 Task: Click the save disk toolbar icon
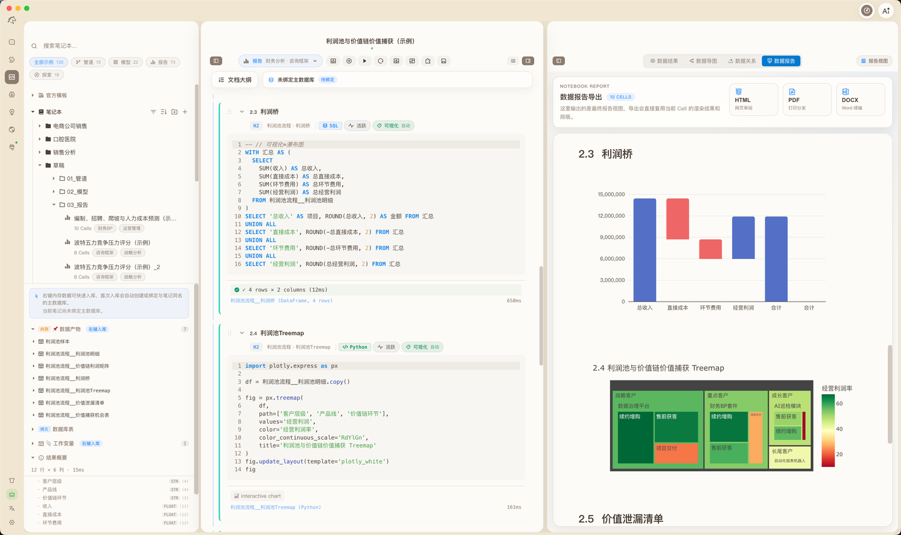coord(444,61)
